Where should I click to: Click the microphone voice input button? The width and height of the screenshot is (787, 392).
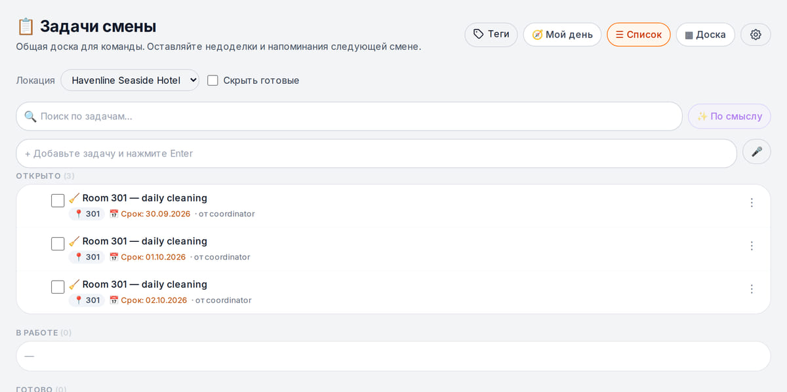point(756,152)
